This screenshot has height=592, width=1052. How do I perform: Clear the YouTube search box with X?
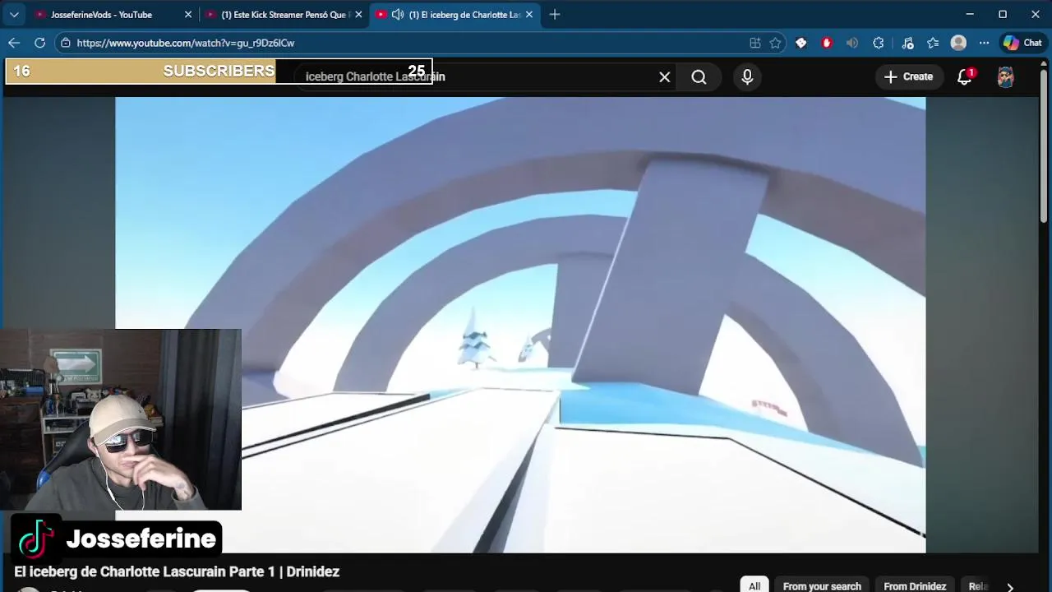coord(665,77)
